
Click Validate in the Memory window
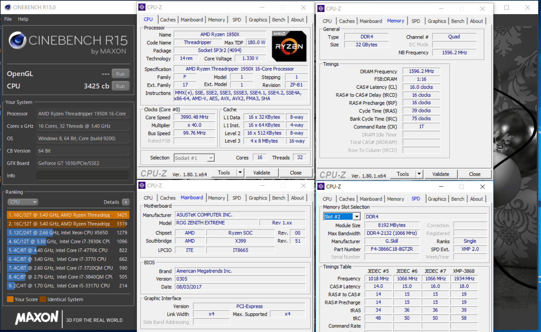tap(441, 174)
